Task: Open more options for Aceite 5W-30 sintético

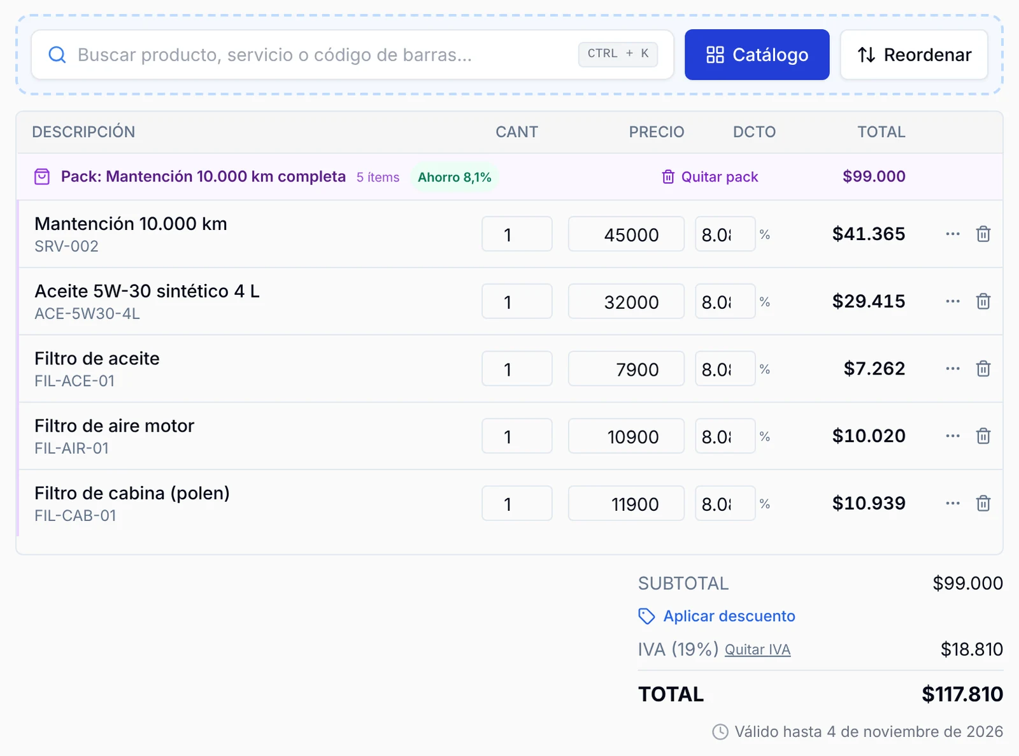Action: coord(953,301)
